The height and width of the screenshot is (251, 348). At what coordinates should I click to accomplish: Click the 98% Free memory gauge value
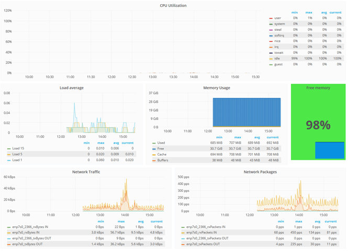318,125
